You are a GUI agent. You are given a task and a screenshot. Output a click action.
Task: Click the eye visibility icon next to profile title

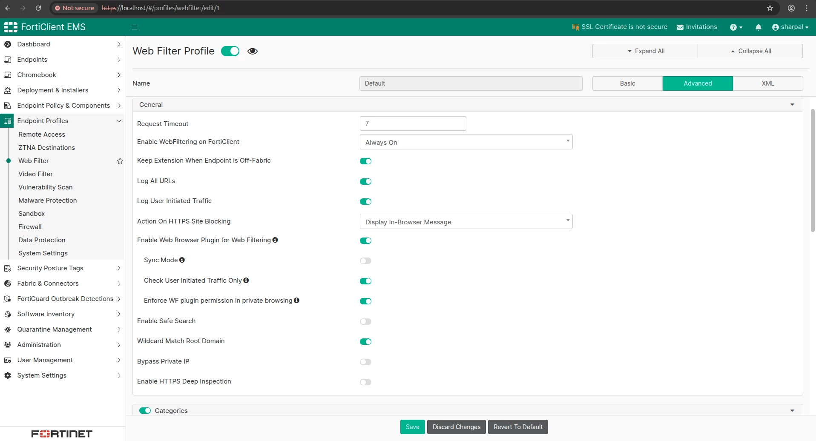tap(253, 51)
